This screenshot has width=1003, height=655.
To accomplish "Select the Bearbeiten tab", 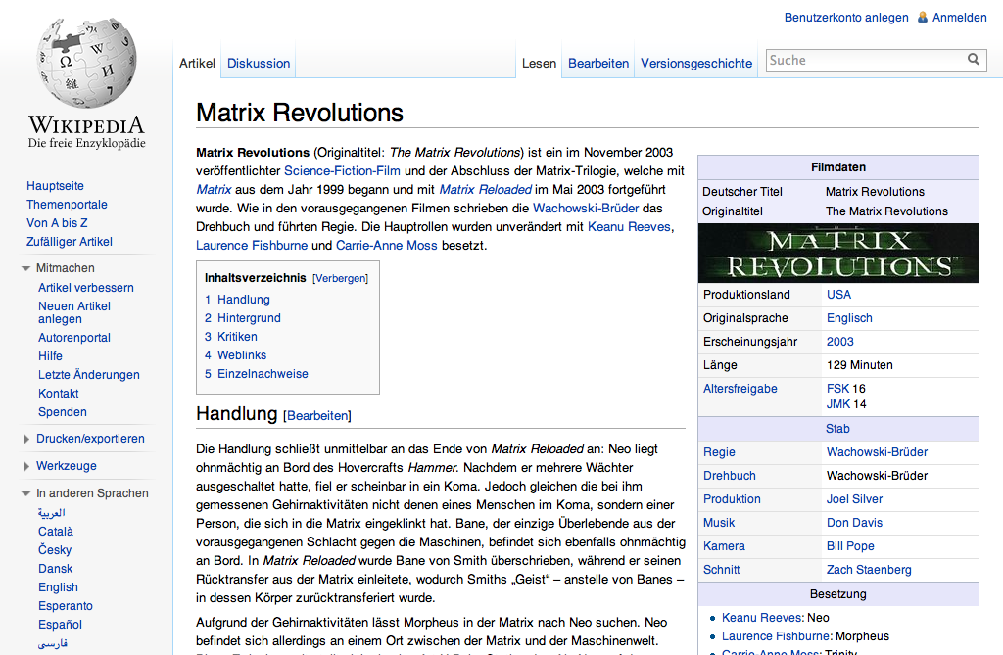I will 598,64.
